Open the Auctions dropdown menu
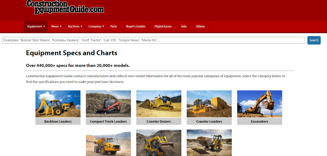 pyautogui.click(x=75, y=26)
